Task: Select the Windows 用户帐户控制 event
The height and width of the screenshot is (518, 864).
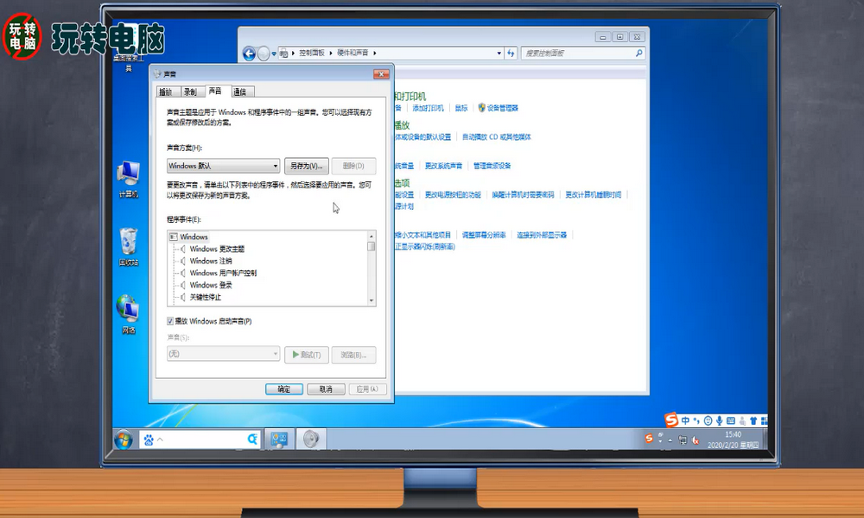Action: click(223, 273)
